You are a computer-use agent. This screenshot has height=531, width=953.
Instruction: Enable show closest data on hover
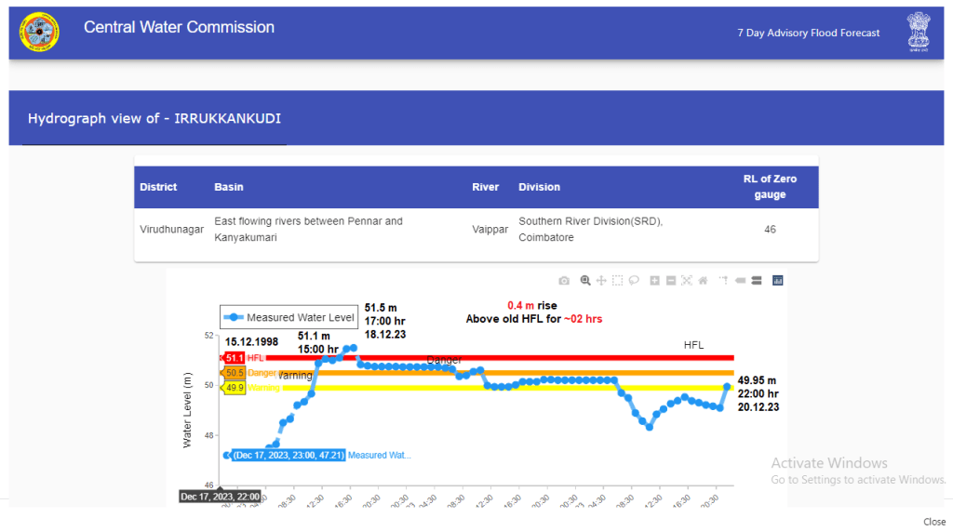tap(741, 281)
